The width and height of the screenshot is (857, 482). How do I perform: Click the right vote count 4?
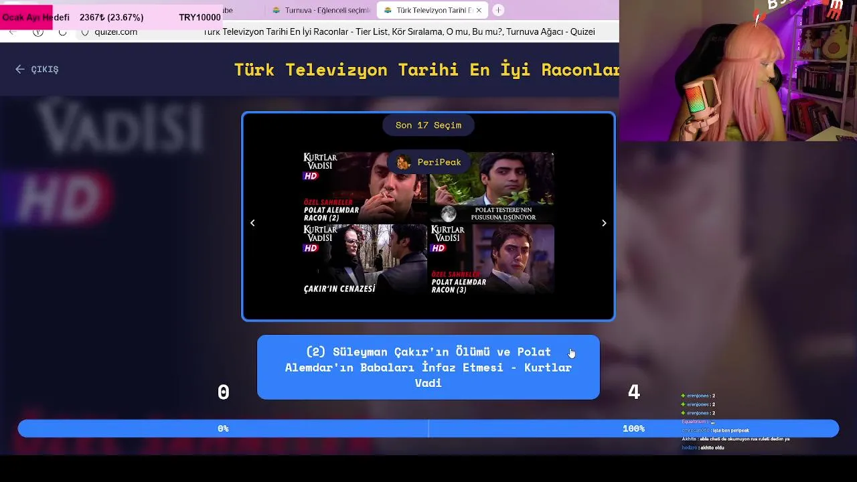633,392
